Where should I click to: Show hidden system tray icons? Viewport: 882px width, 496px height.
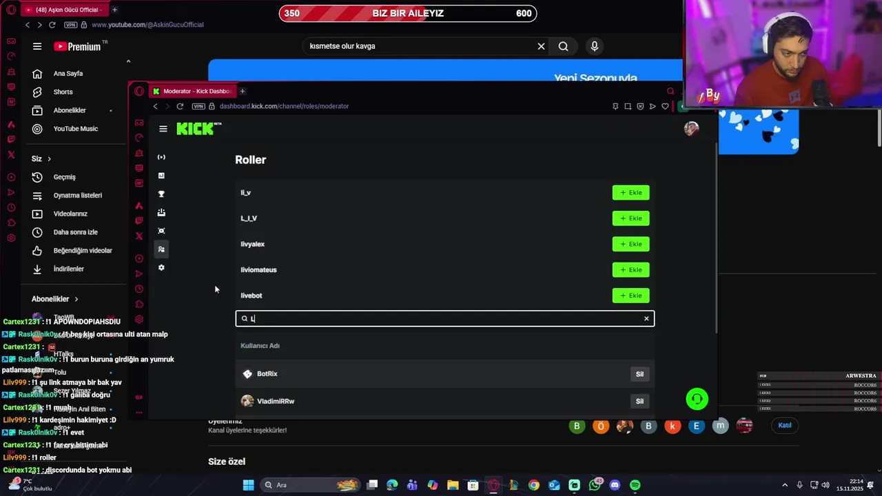click(784, 485)
